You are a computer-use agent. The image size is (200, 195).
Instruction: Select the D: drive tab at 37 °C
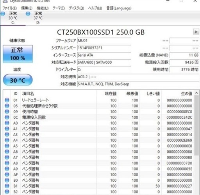point(38,18)
